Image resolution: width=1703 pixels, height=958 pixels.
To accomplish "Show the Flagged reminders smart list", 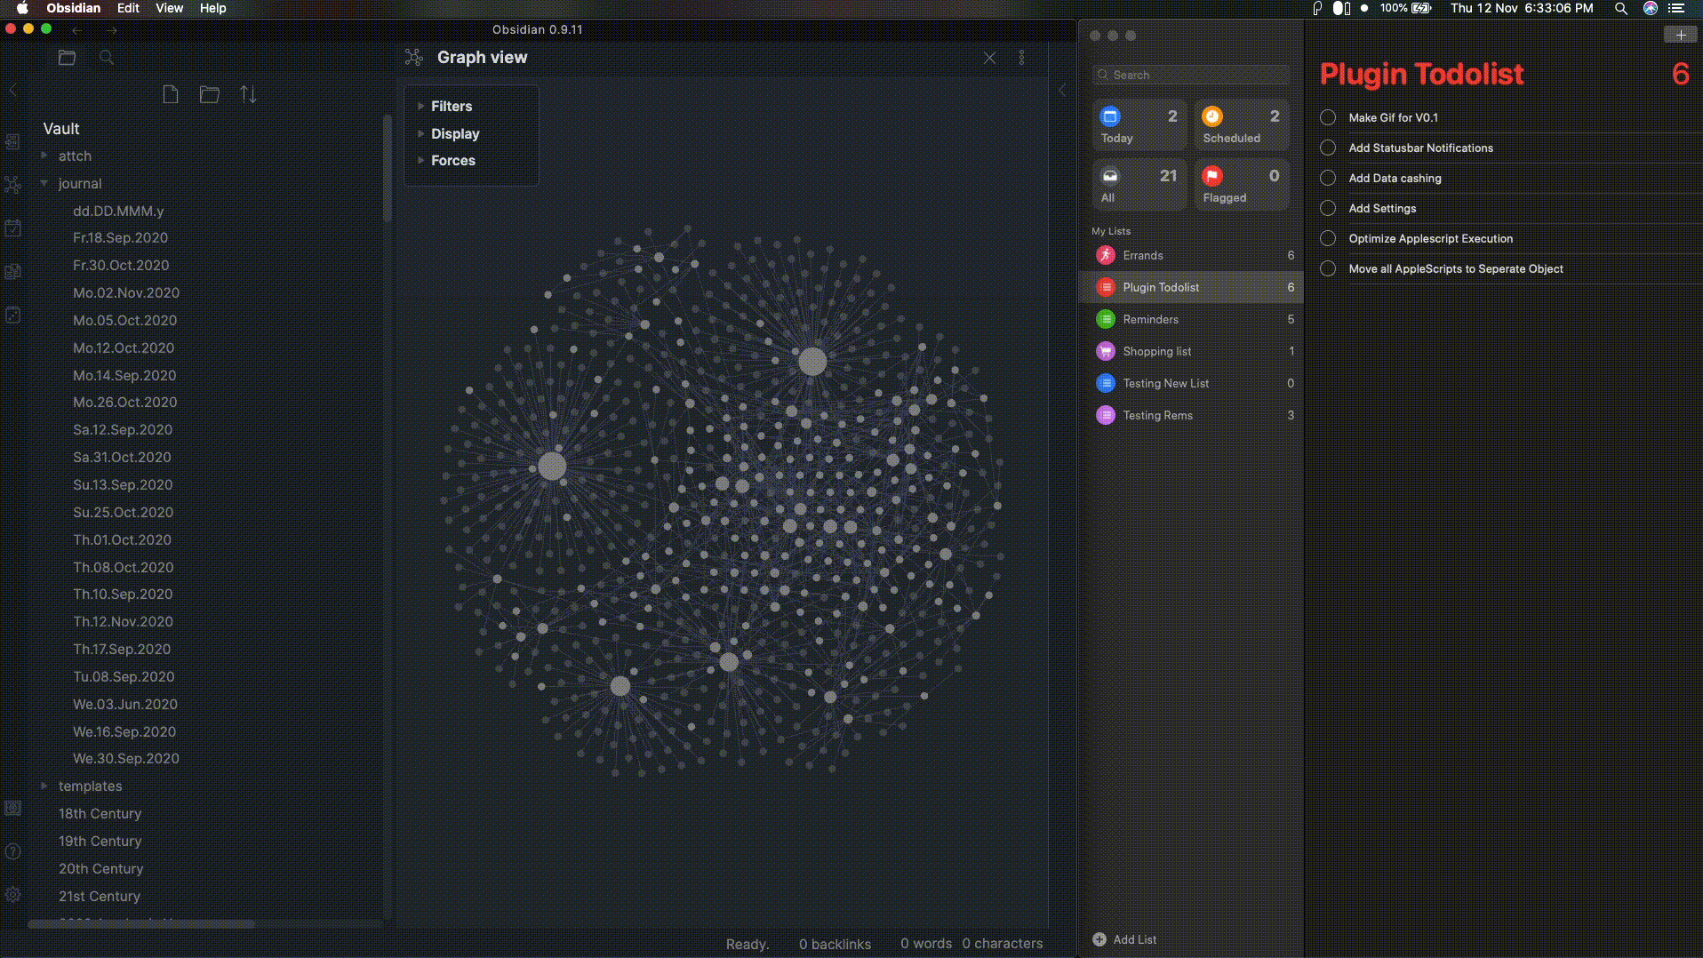I will 1242,185.
